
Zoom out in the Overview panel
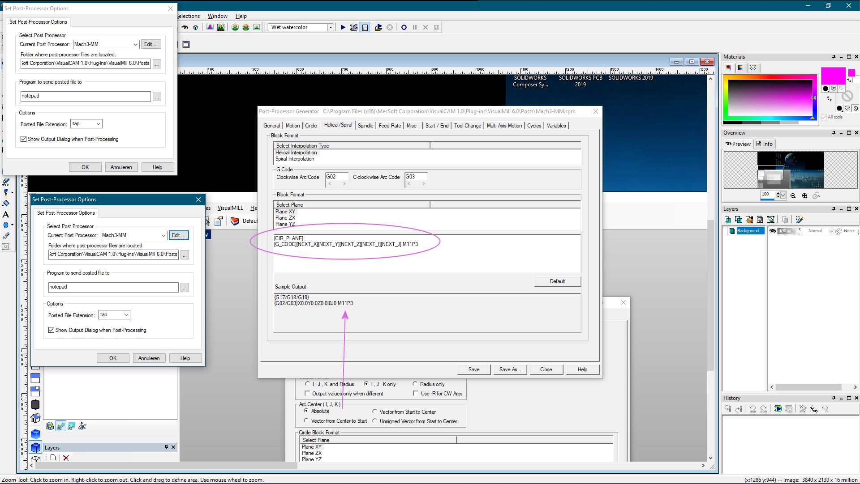[793, 195]
